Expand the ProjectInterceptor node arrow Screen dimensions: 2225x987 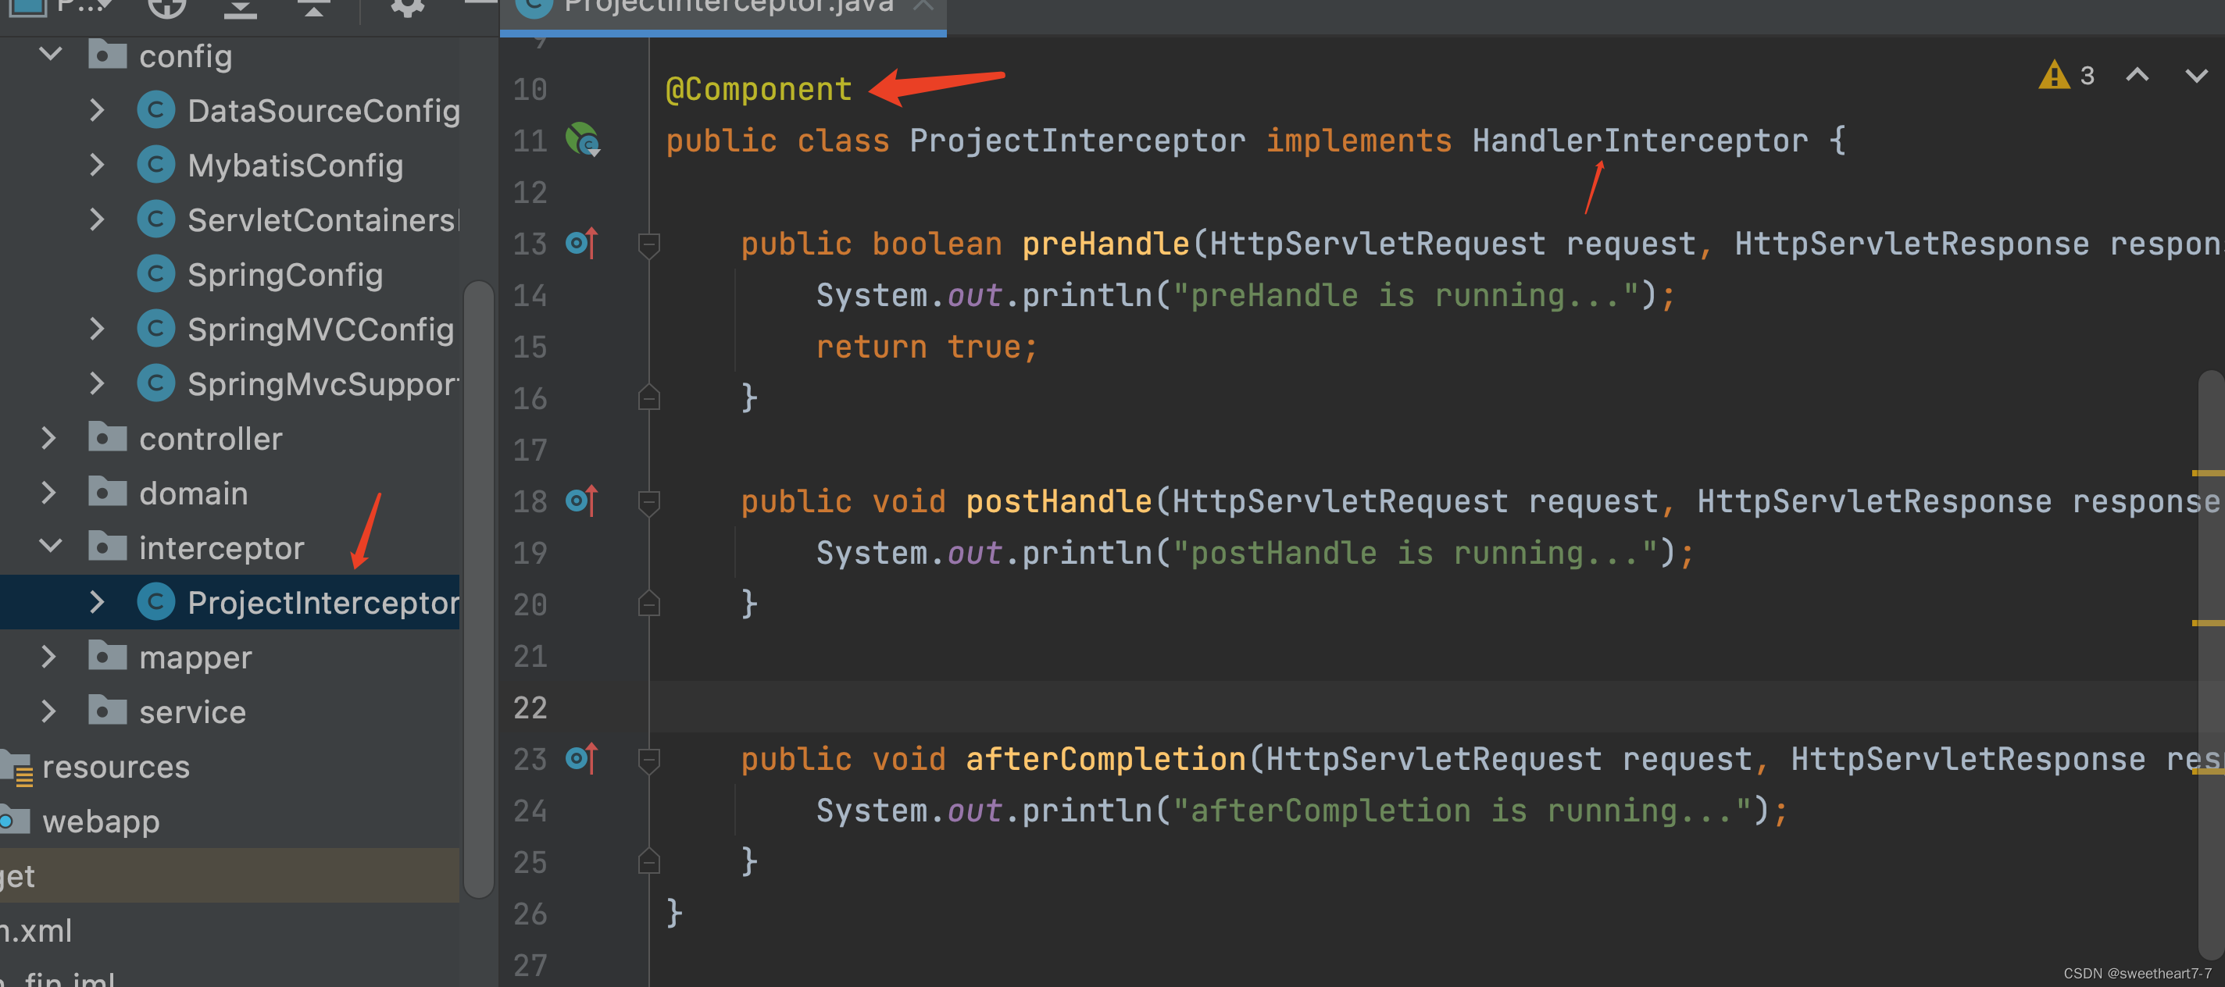point(97,602)
